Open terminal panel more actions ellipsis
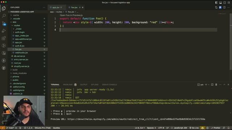232x130 pixels. (x=220, y=84)
